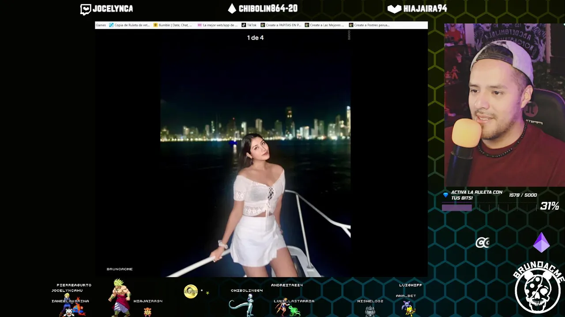Open the Copia de Ruleta de ret... bookmark
This screenshot has width=565, height=317.
coord(130,25)
